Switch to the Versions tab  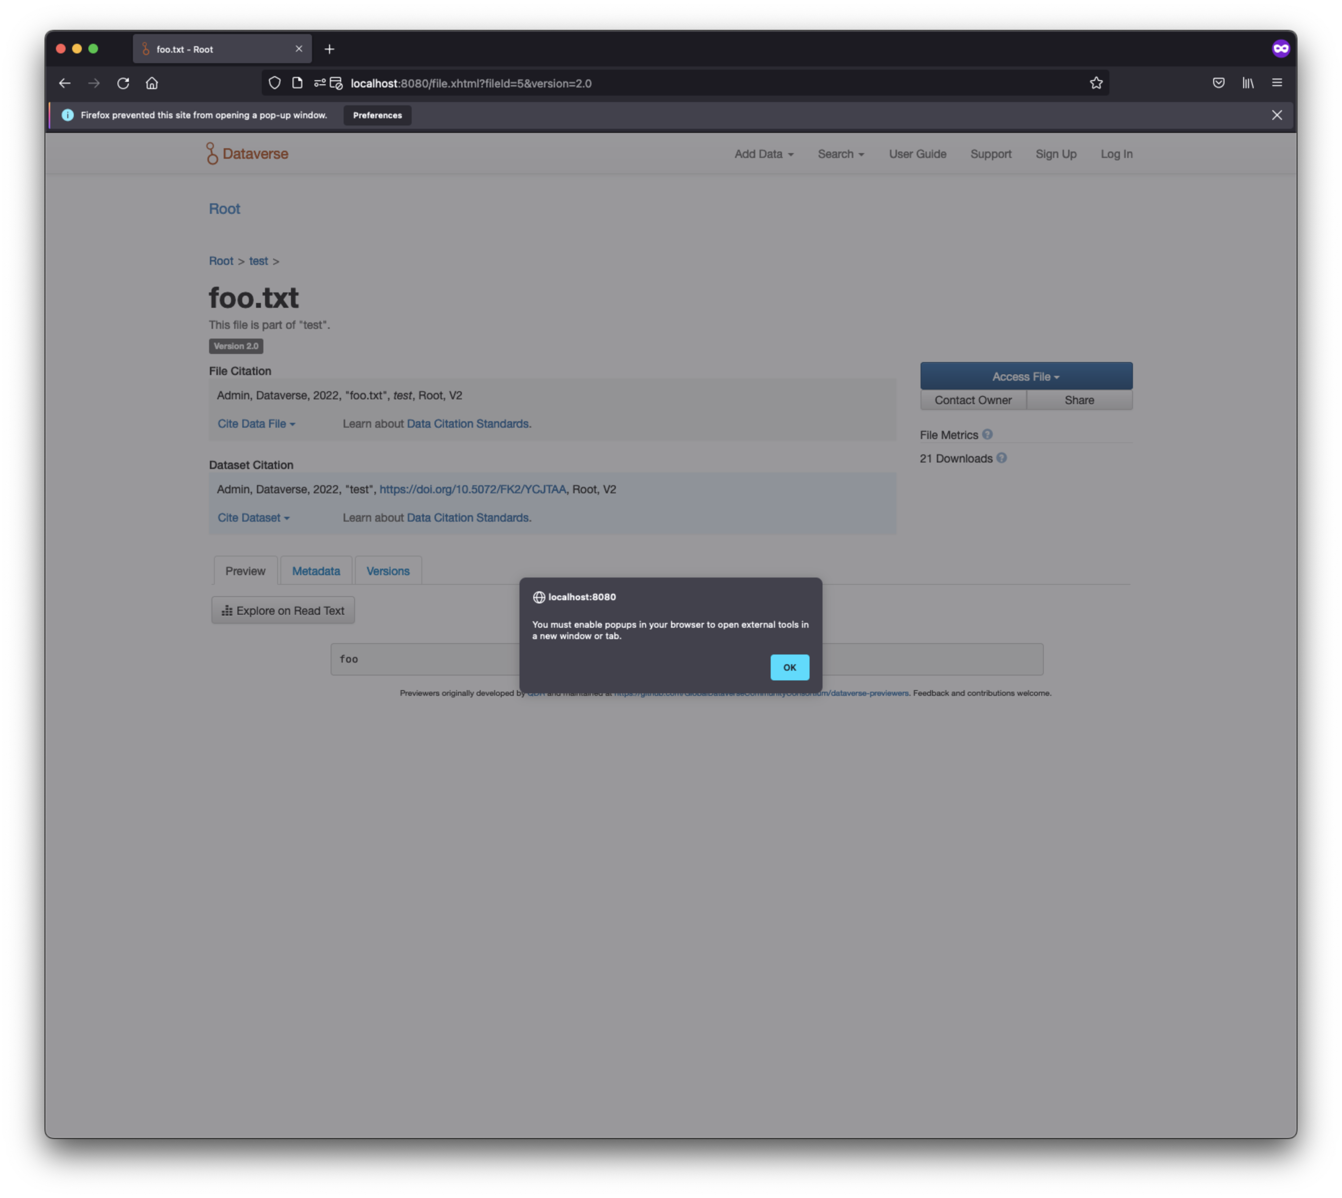click(x=388, y=571)
